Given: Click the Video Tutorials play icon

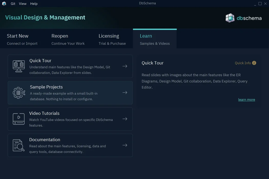Looking at the screenshot, I should coord(19,119).
